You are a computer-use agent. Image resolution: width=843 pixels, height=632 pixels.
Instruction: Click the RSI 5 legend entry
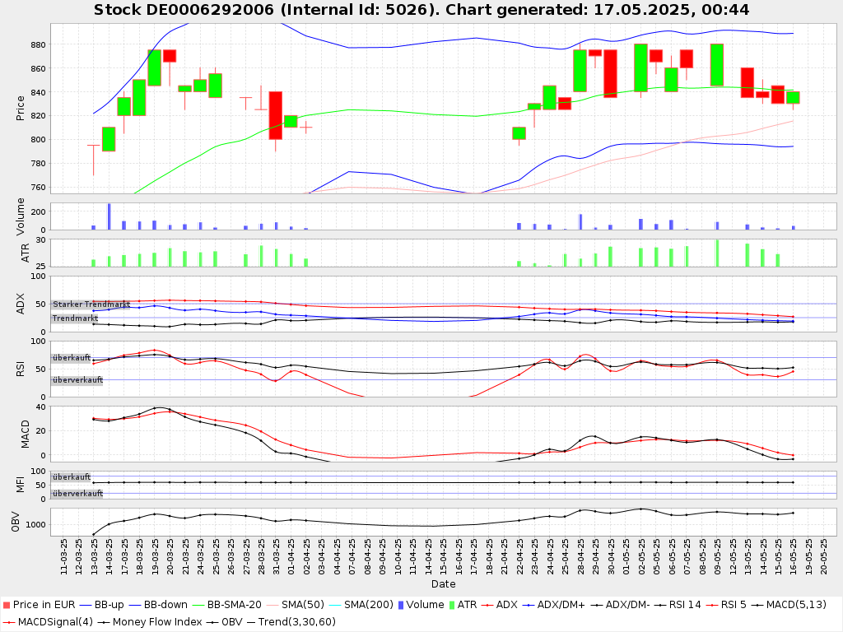point(726,605)
